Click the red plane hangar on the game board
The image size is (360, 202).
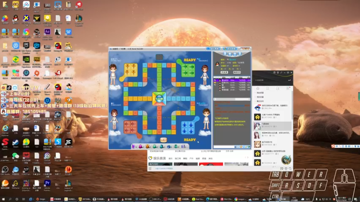[130, 127]
